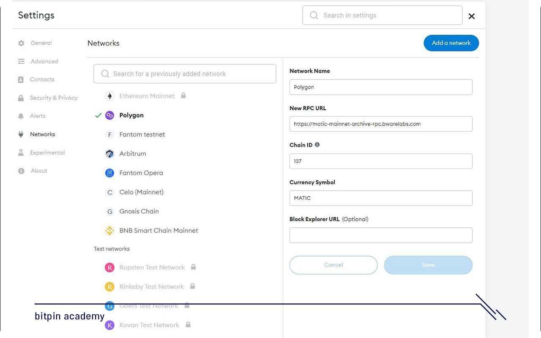Click the Advanced sliders icon
This screenshot has height=338, width=541.
point(21,61)
